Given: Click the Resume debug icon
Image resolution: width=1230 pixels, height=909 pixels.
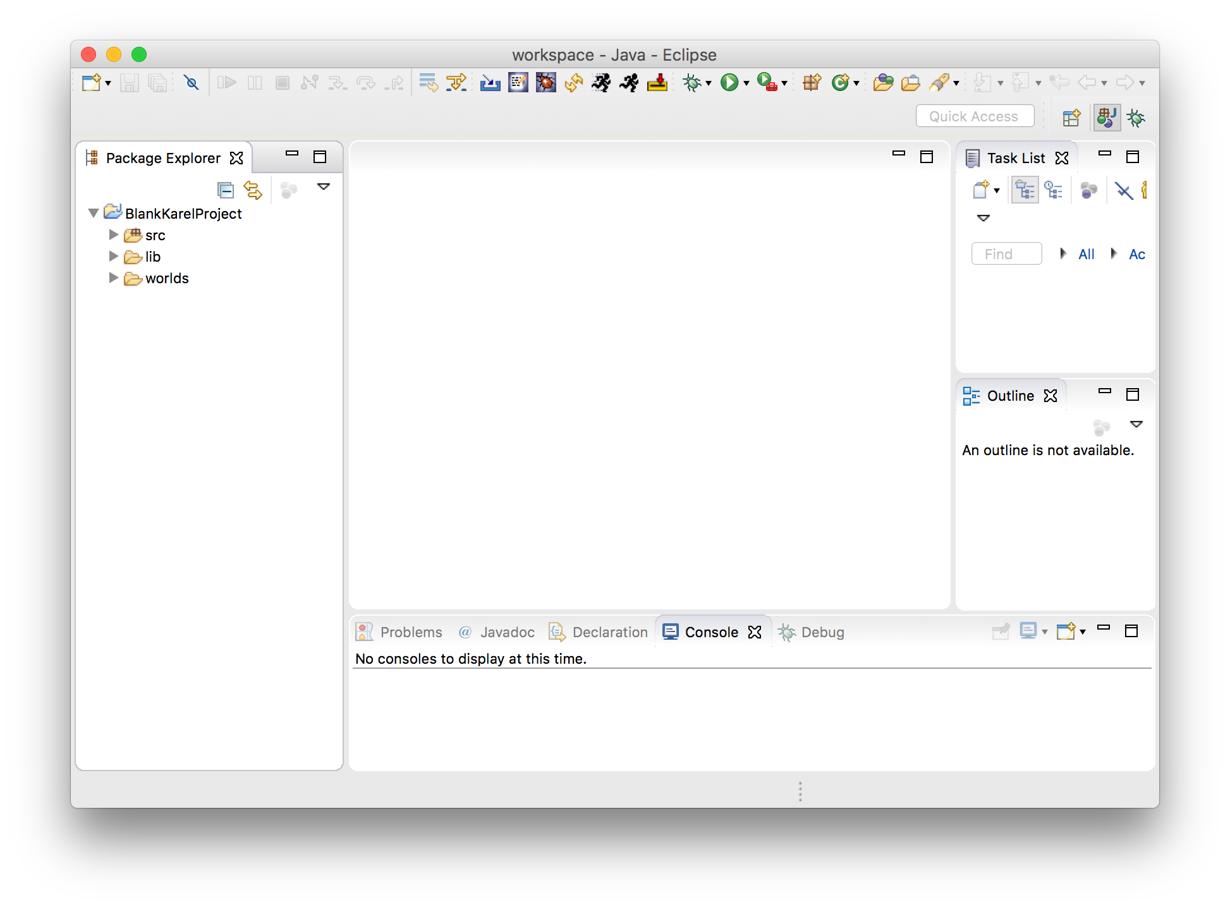Looking at the screenshot, I should pos(226,83).
